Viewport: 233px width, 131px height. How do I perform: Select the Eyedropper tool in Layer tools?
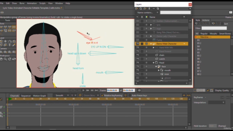(14, 45)
